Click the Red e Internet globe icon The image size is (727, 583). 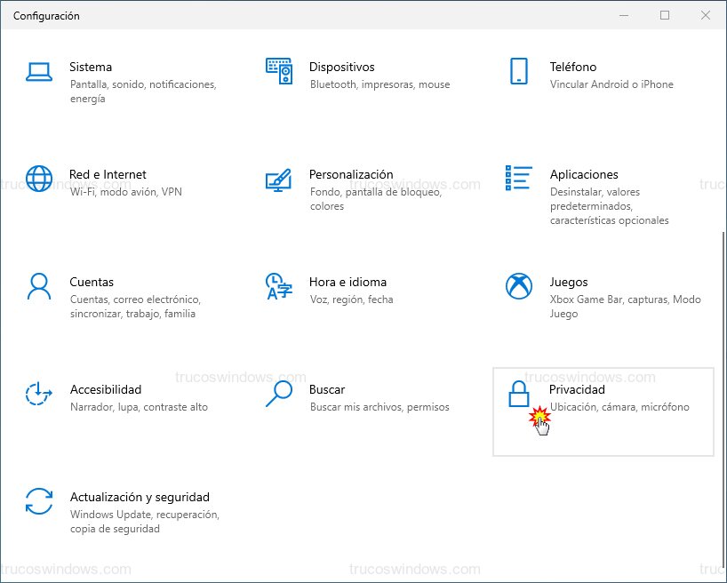39,179
